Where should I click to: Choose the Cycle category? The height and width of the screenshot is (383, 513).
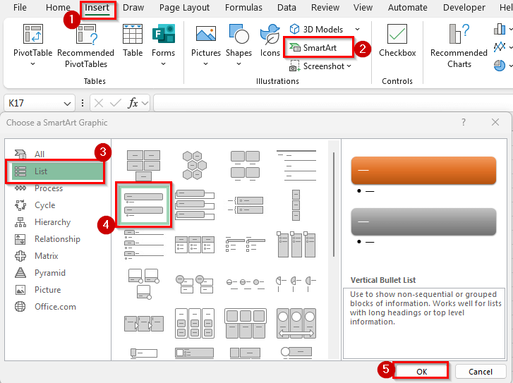[x=45, y=205]
